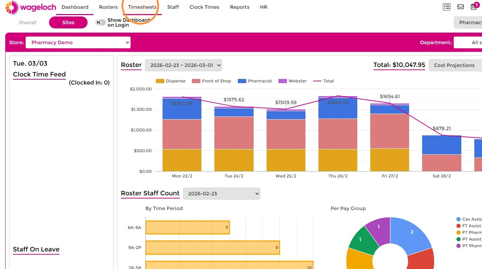Open the Roster Staff Count date dropdown
The width and height of the screenshot is (482, 269).
(222, 194)
